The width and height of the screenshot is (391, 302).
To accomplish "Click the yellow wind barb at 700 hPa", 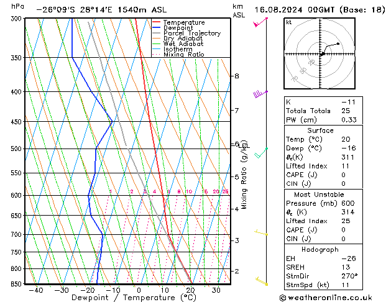I will click(261, 233).
